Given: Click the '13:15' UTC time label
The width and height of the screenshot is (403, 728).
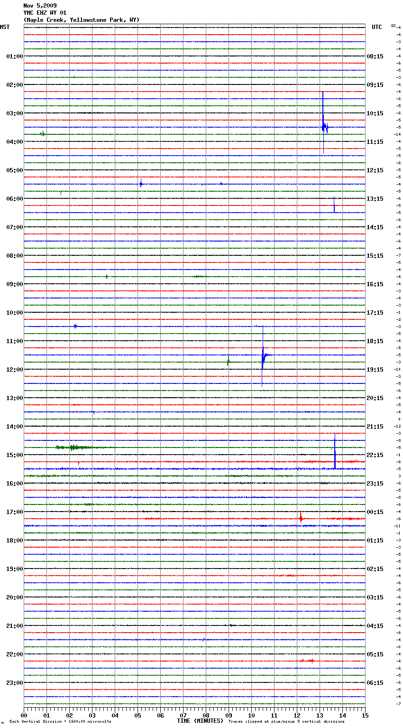Looking at the screenshot, I should (x=375, y=199).
